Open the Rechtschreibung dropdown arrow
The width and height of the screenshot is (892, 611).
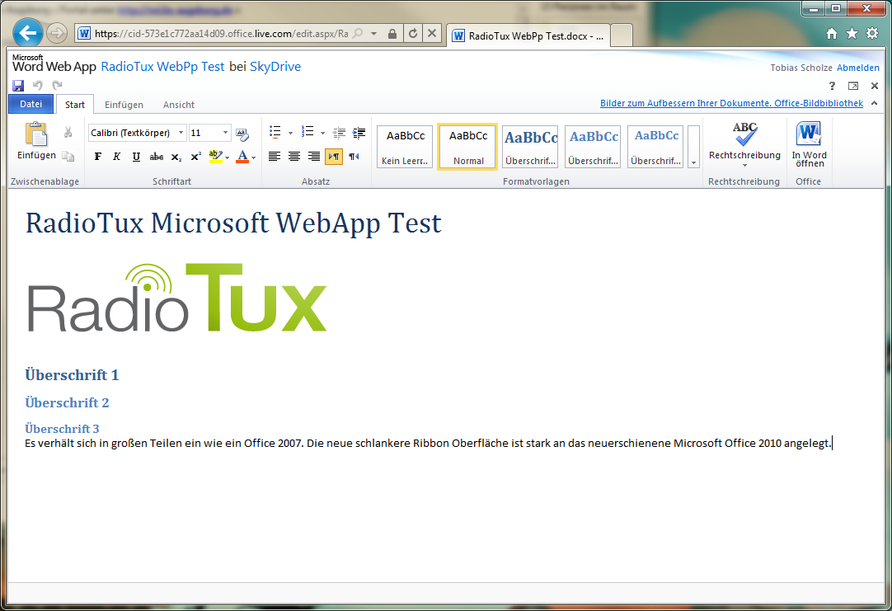744,166
